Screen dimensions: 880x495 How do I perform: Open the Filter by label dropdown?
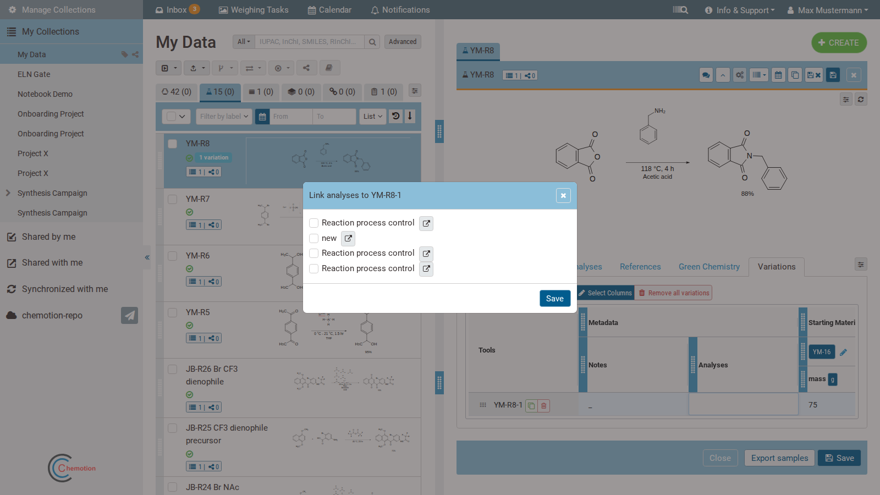[224, 116]
